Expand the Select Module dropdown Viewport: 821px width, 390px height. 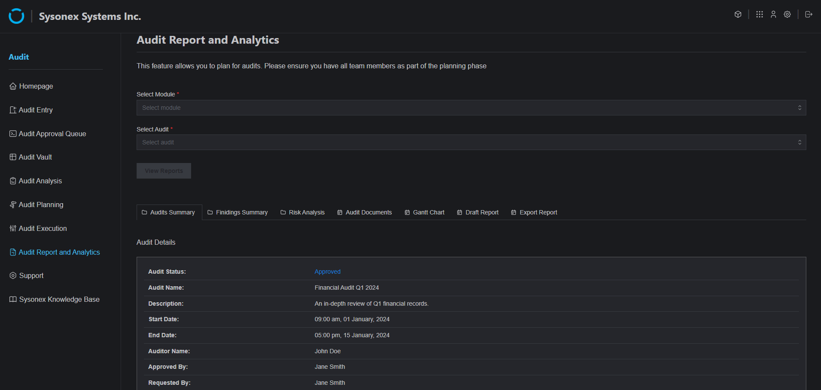[x=471, y=108]
